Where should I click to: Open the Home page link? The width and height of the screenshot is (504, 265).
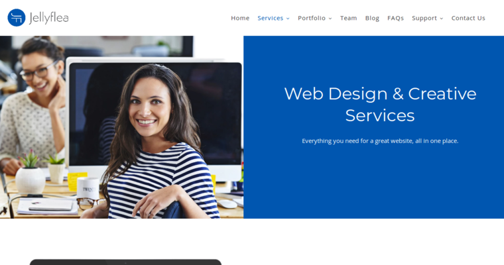coord(240,18)
